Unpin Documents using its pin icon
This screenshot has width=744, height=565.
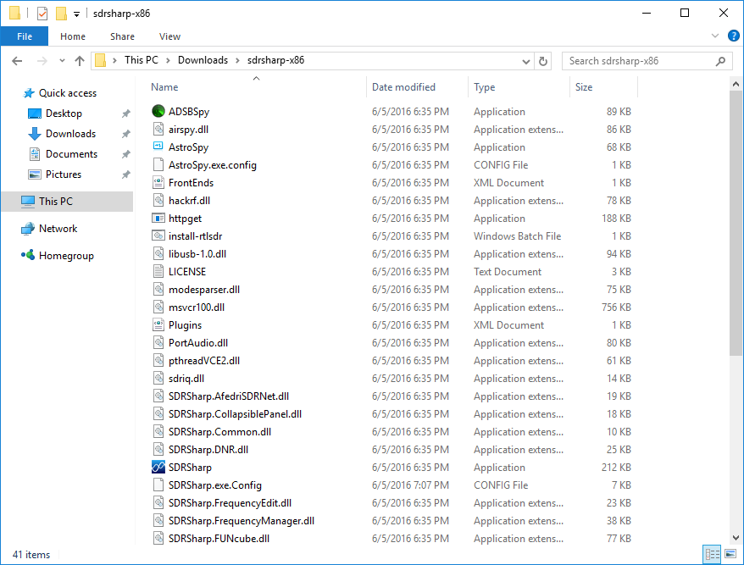pos(125,154)
